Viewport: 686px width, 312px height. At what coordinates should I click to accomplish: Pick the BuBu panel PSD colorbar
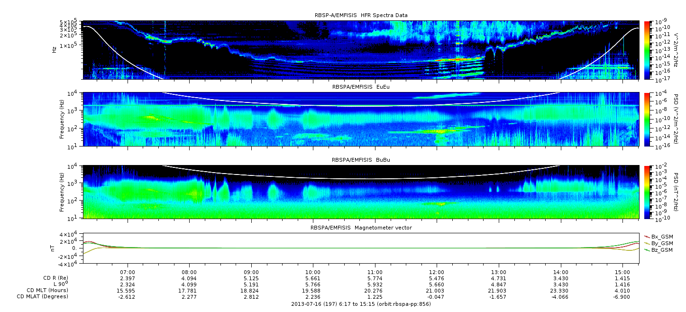tap(647, 191)
